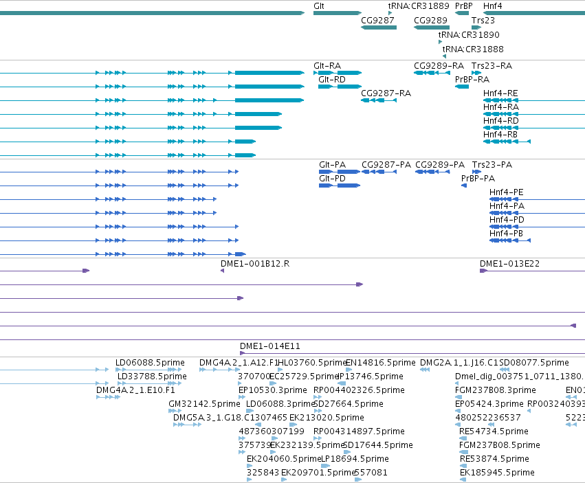The width and height of the screenshot is (585, 483).
Task: Open the DMG4A2_1.E10.F1 EST label
Action: pos(135,390)
